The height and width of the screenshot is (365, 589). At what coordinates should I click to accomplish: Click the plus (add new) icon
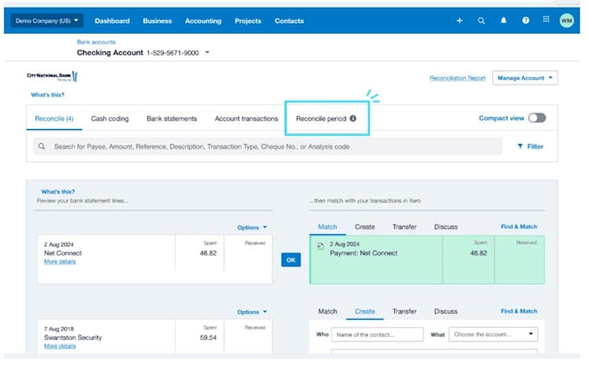[459, 21]
